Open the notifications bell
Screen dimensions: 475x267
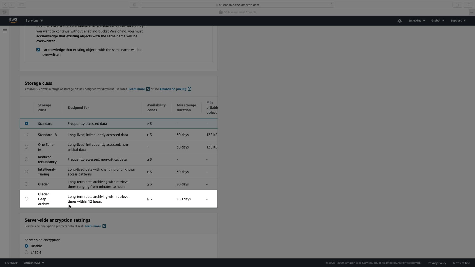399,21
